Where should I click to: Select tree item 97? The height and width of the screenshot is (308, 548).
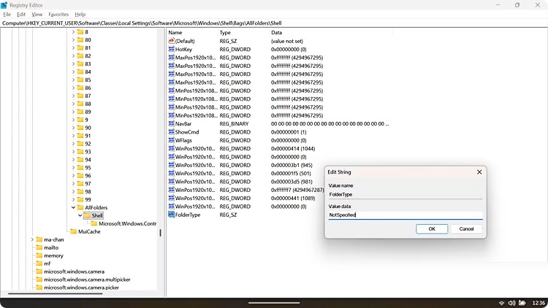click(x=88, y=184)
